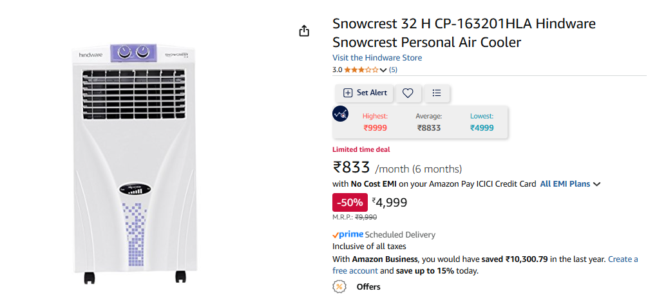The image size is (657, 298).
Task: Click the Snowcrest product title
Action: [464, 33]
